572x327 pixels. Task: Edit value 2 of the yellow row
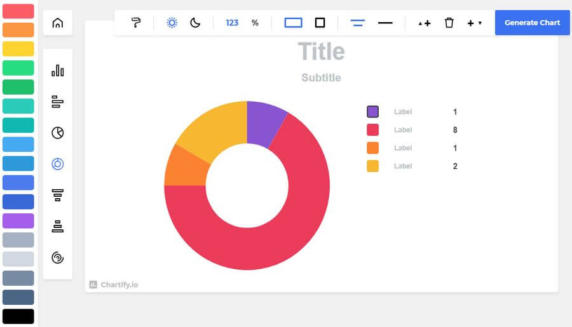[455, 166]
